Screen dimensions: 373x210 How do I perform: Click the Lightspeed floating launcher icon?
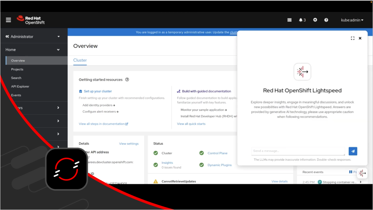coord(362,173)
